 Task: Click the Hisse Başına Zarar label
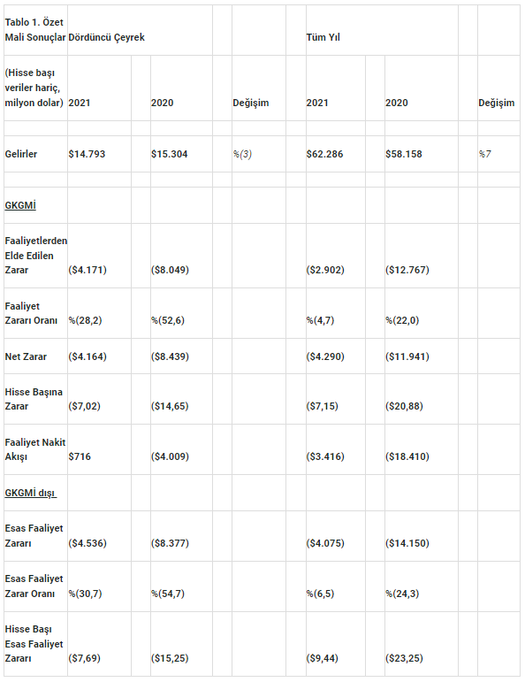[34, 399]
